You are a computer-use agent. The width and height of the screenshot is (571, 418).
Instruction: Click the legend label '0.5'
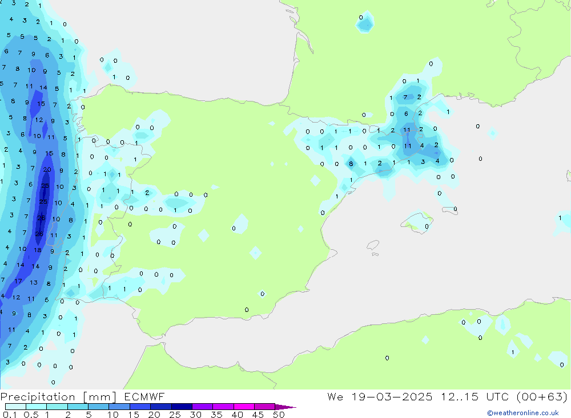31,415
